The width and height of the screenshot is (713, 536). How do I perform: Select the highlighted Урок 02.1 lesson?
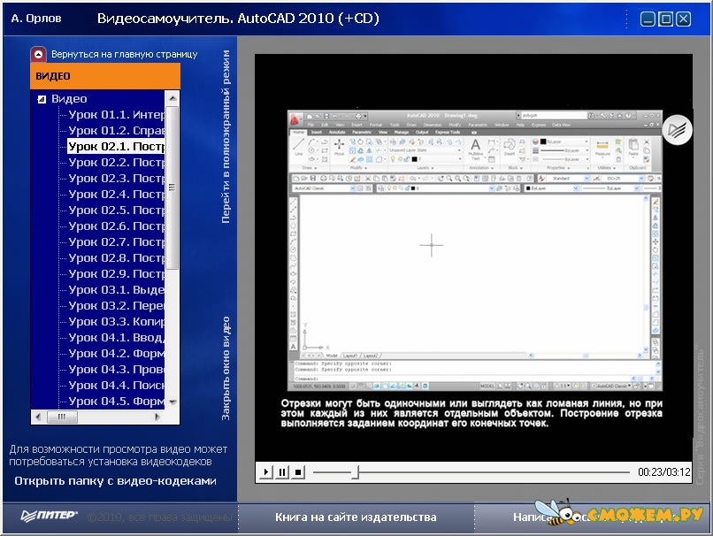tap(117, 147)
